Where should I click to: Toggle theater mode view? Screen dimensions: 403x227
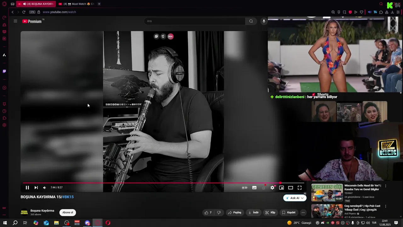[x=291, y=188]
